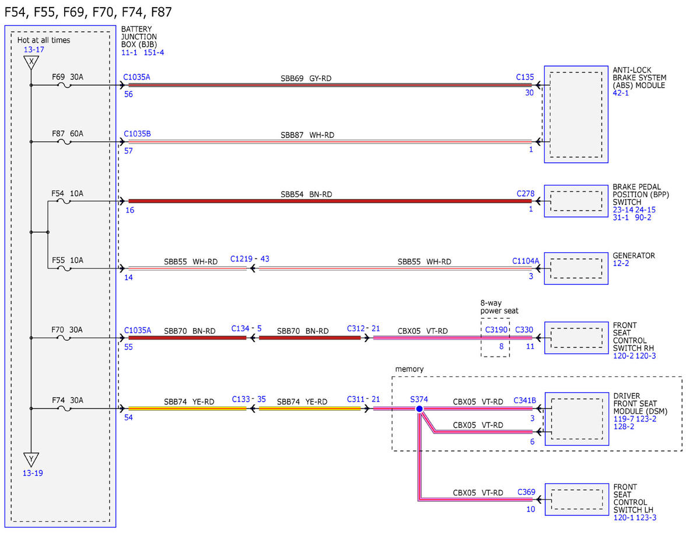Follow the DSM 128-2 reference link
Viewport: 700px width, 541px height.
coord(624,426)
